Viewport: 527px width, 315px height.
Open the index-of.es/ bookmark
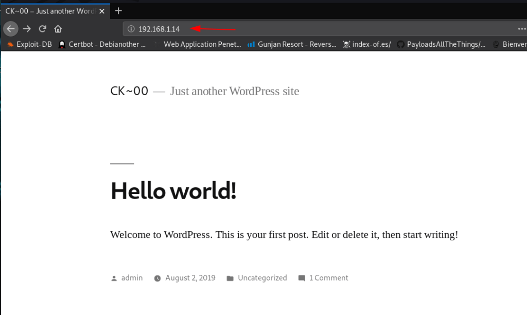[x=366, y=44]
